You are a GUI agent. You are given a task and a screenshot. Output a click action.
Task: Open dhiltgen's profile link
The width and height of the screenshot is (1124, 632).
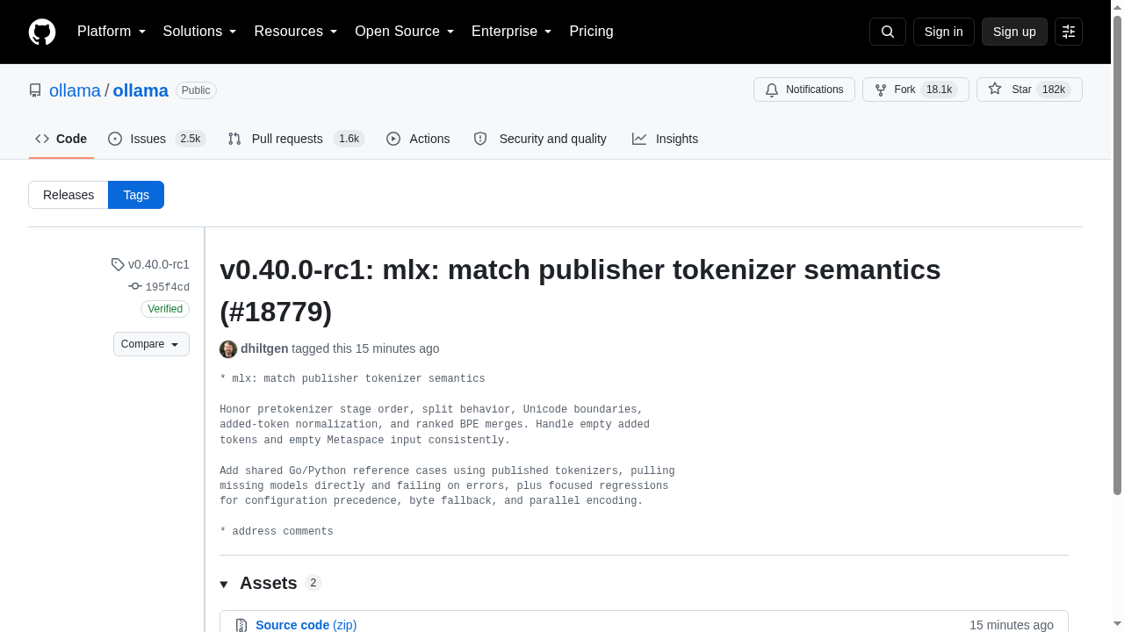(x=264, y=348)
